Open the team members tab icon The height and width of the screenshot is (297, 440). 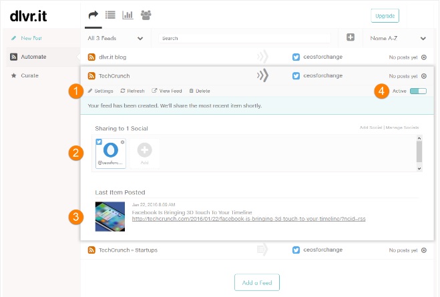pyautogui.click(x=146, y=15)
